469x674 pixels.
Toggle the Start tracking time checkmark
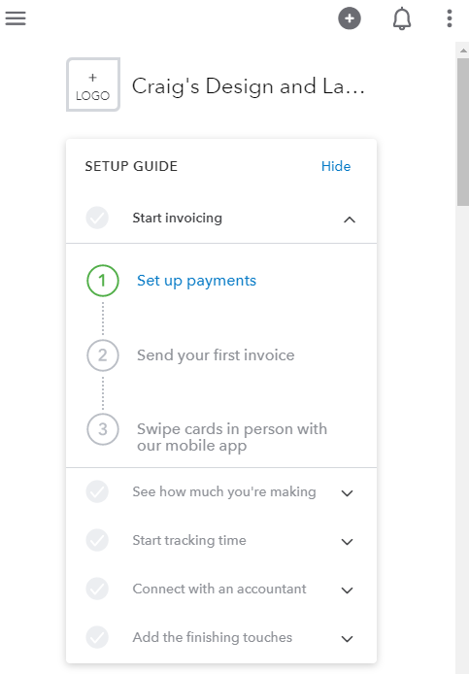[97, 540]
